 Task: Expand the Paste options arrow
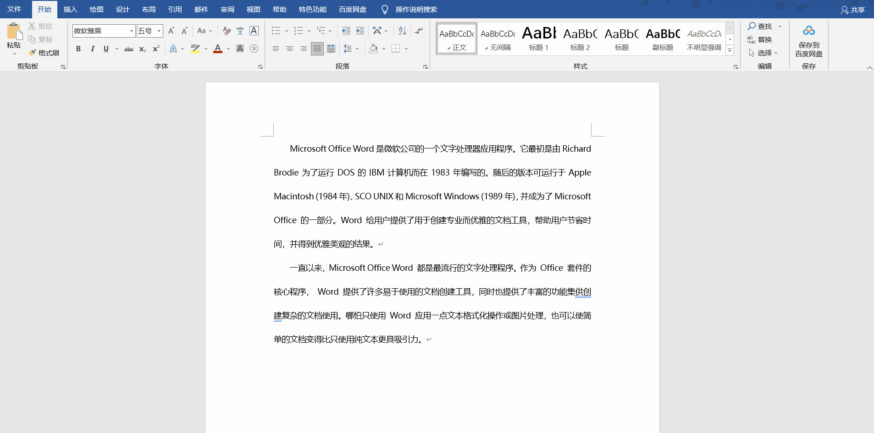[14, 54]
